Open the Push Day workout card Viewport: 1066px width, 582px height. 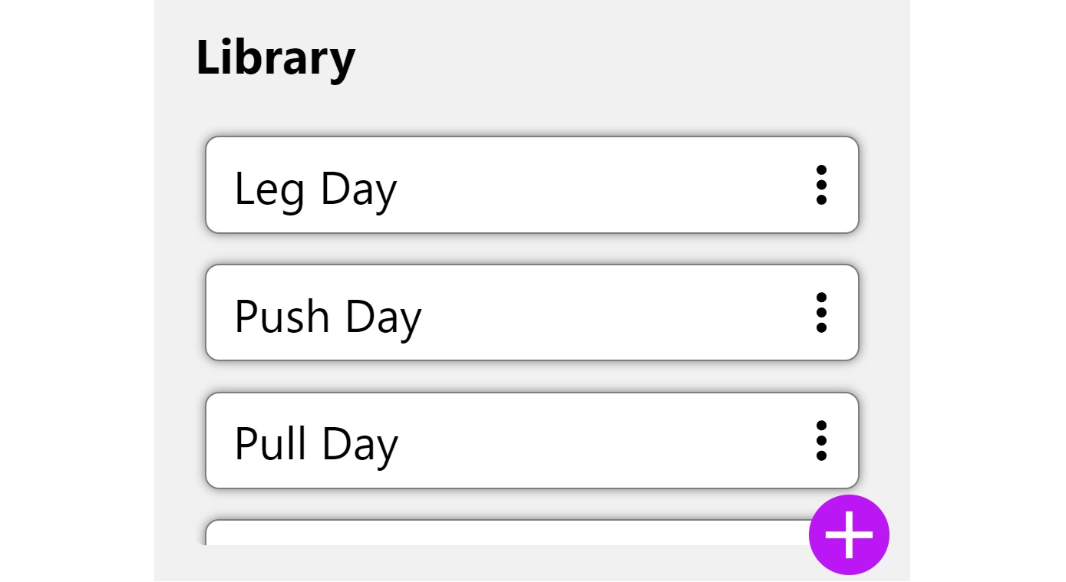532,313
